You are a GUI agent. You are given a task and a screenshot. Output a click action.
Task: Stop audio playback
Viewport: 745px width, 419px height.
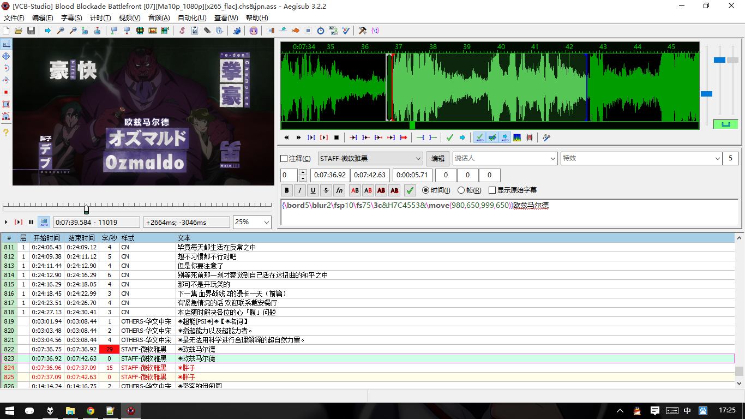(337, 137)
